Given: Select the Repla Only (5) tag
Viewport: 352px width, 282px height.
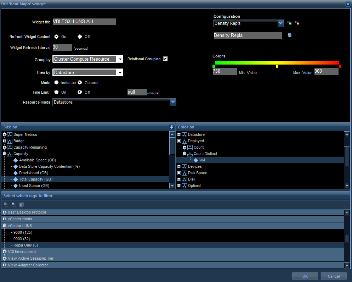Looking at the screenshot, I should pos(25,245).
